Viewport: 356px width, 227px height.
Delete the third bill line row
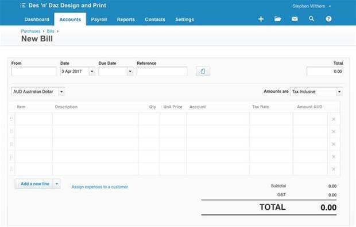334,144
